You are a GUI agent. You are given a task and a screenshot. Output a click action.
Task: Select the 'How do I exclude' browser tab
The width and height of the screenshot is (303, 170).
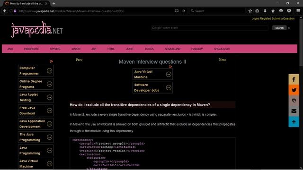click(26, 3)
